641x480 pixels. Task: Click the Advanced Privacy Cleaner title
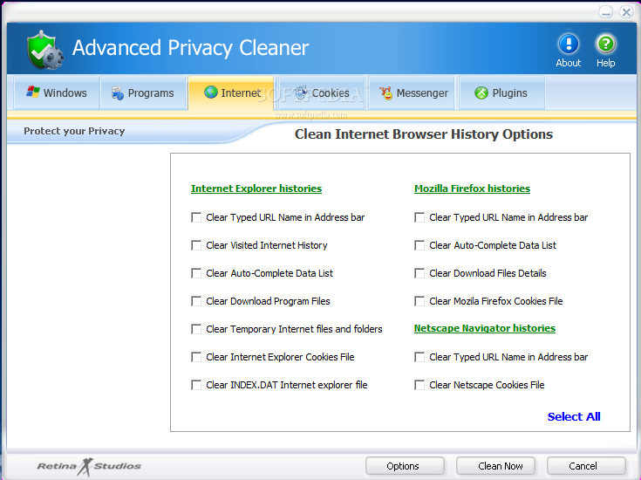tap(190, 47)
